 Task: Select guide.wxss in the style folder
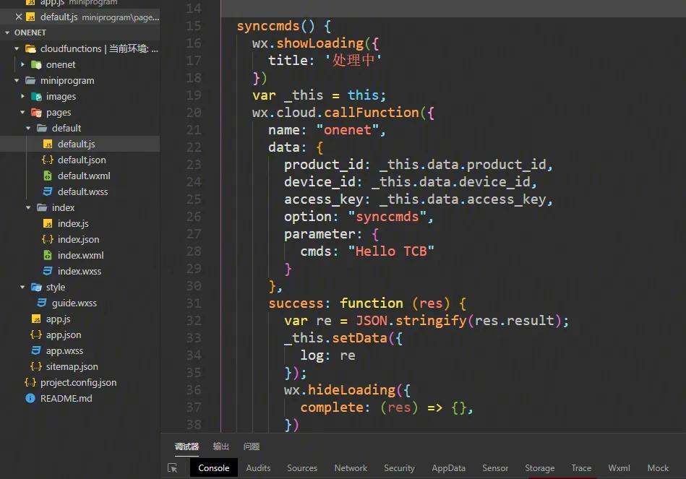click(x=74, y=303)
